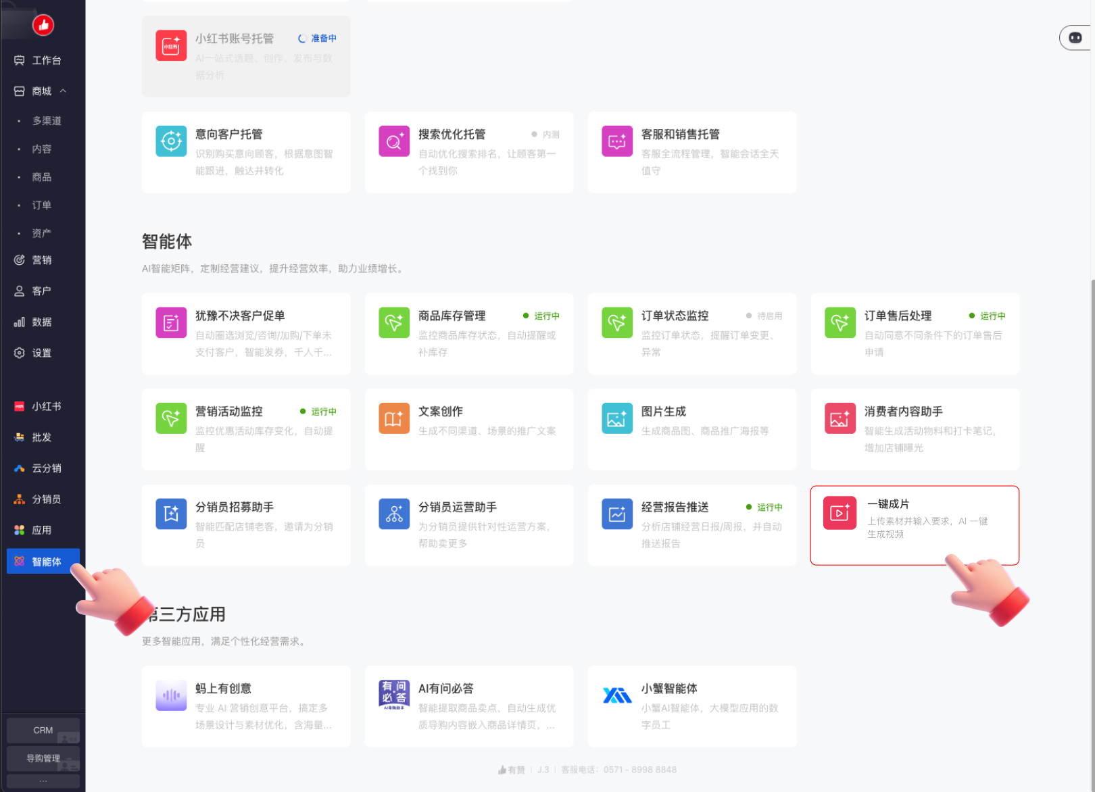This screenshot has width=1095, height=792.
Task: Click the 蚂上有创意 waveform icon
Action: tap(171, 695)
